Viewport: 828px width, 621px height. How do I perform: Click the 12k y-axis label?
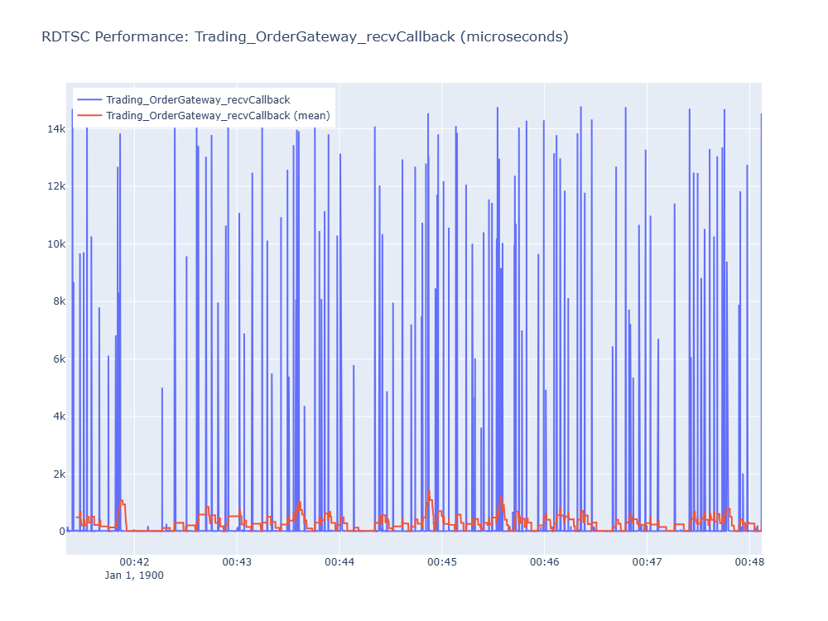(x=56, y=186)
